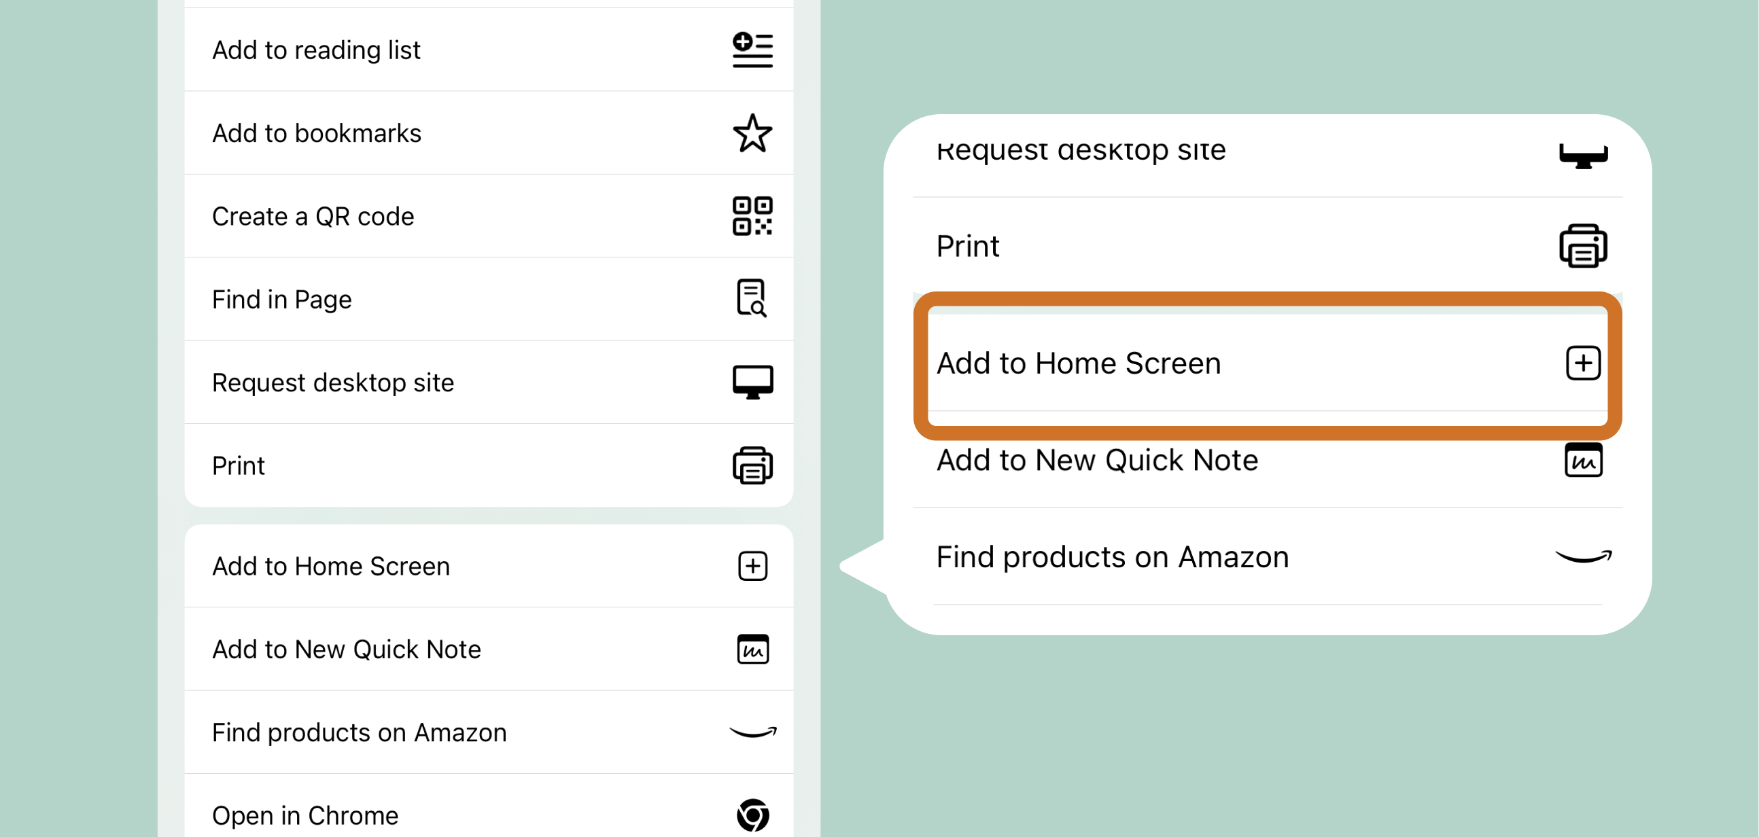Click the Quick Note icon in left list

tap(752, 649)
